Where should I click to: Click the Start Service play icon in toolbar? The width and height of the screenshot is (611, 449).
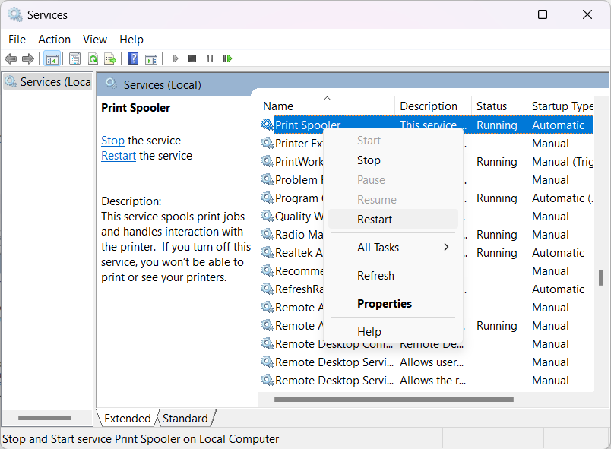[x=176, y=58]
